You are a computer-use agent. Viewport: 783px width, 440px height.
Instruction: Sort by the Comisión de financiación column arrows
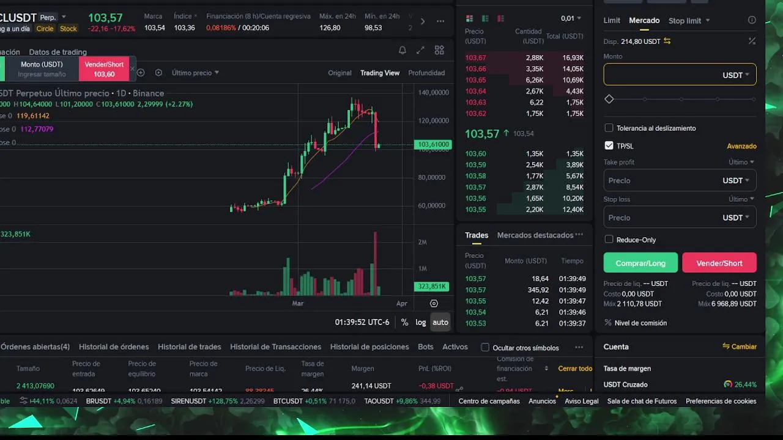coord(546,369)
